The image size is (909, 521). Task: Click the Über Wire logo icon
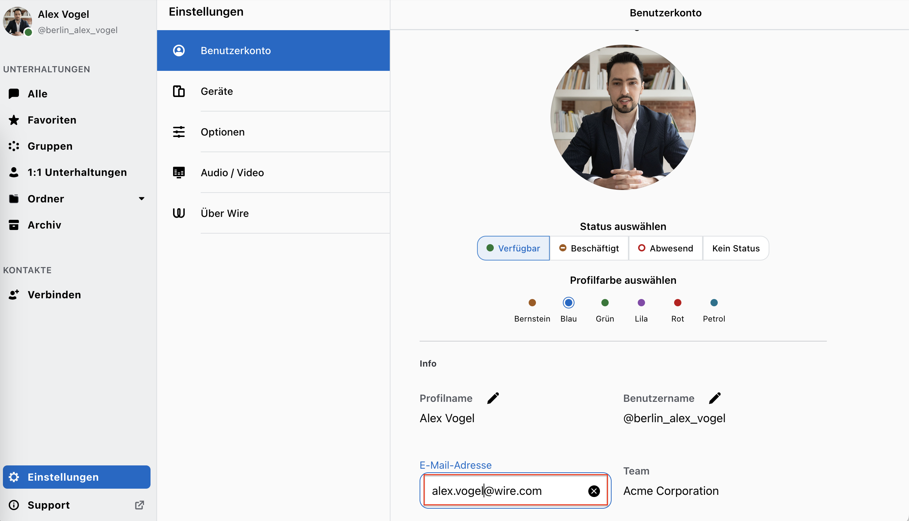click(179, 213)
